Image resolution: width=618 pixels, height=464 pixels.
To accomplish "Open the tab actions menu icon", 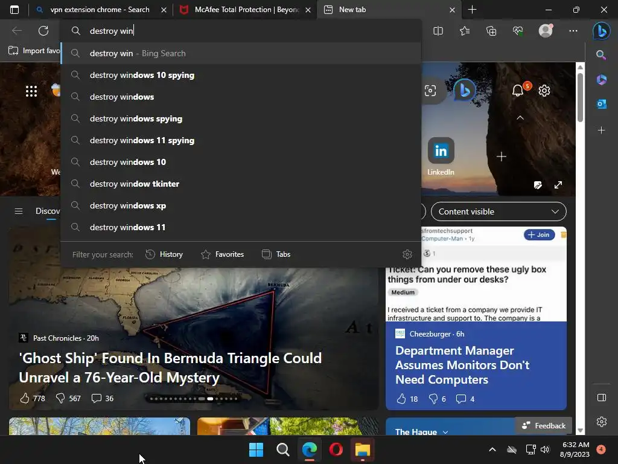I will [x=14, y=10].
